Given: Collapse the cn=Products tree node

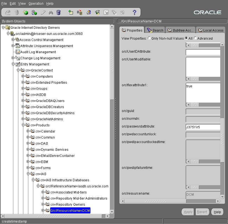Looking at the screenshot, I should (23, 125).
